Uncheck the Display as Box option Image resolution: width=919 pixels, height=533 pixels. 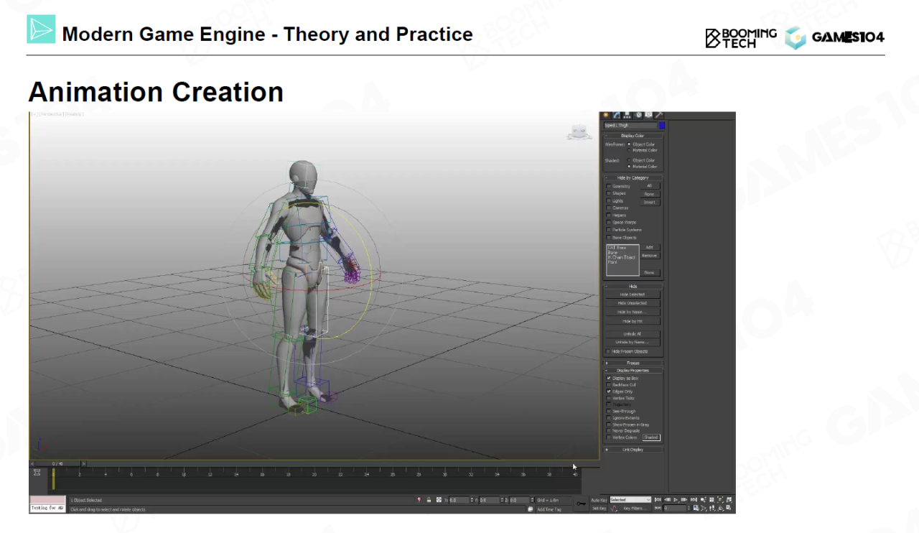pos(609,378)
